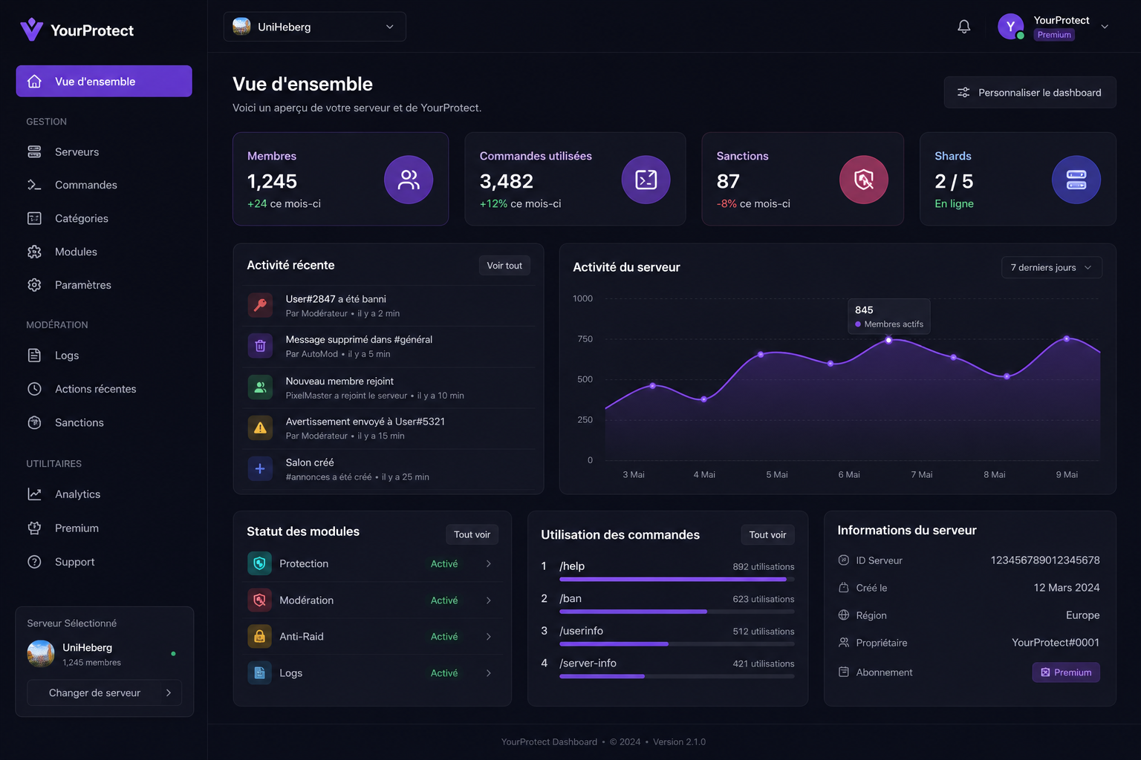Click the Shards server icon in card
The height and width of the screenshot is (760, 1141).
point(1076,180)
